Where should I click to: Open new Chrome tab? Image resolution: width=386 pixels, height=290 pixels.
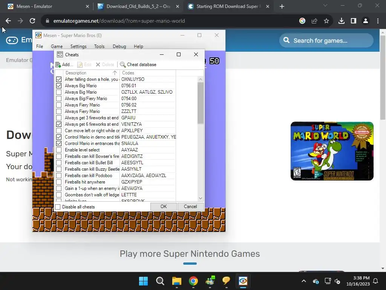click(x=282, y=6)
